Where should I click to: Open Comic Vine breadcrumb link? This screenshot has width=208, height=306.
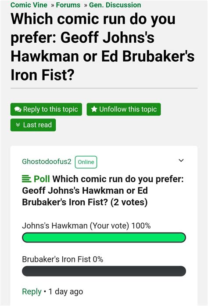(29, 5)
